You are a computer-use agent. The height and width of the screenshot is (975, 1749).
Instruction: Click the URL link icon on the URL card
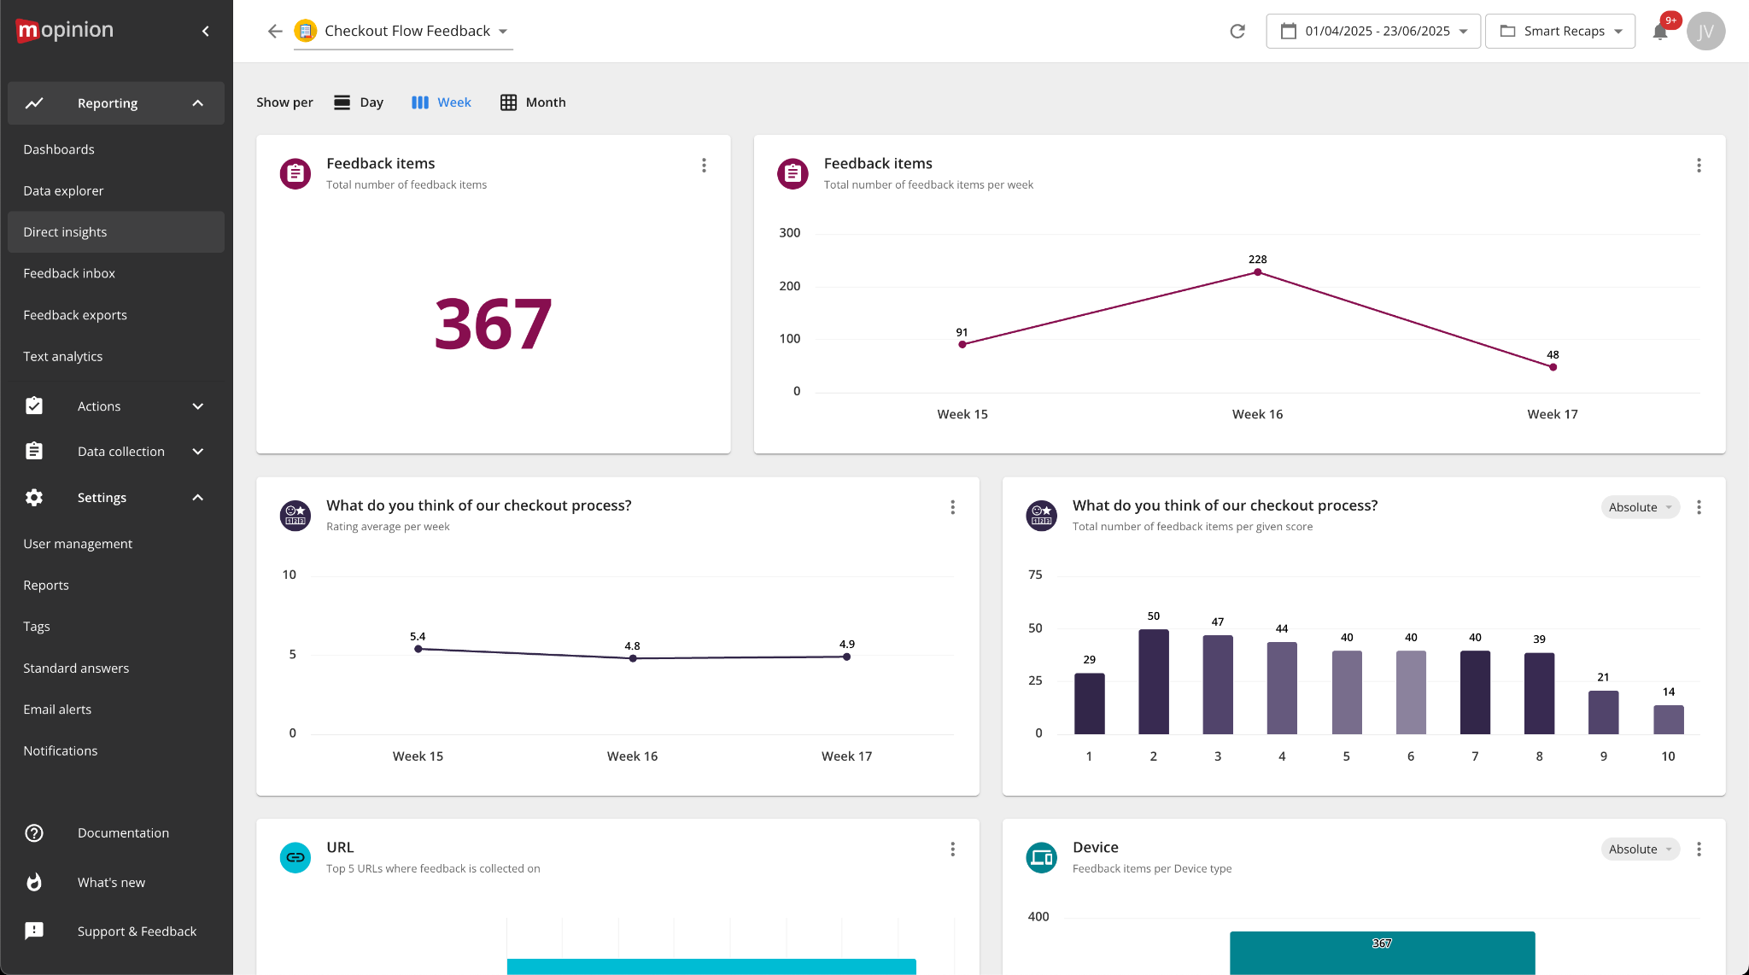(x=295, y=857)
